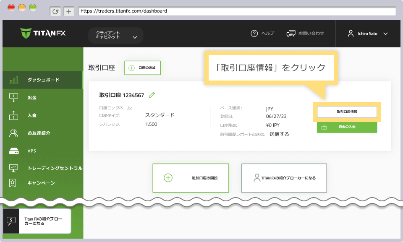Click the トレーディングセントラル monitor icon

(x=13, y=168)
